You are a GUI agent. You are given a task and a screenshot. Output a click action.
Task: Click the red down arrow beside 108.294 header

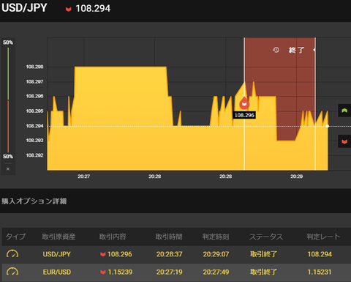pyautogui.click(x=69, y=10)
